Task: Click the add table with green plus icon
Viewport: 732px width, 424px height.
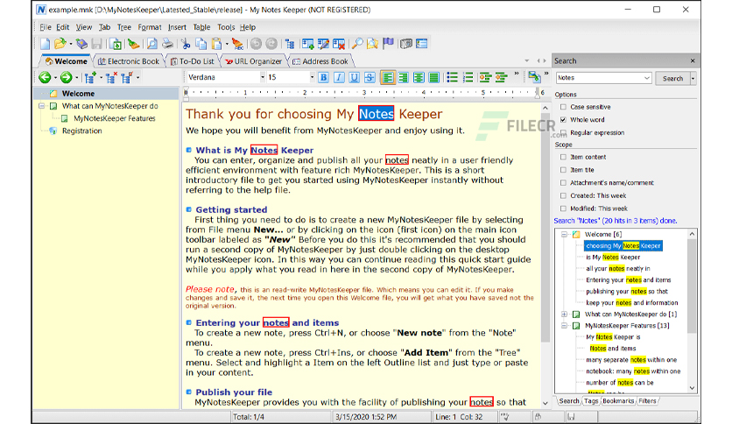Action: (307, 44)
